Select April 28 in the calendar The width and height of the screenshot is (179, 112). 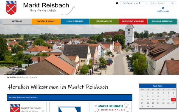coord(142,106)
